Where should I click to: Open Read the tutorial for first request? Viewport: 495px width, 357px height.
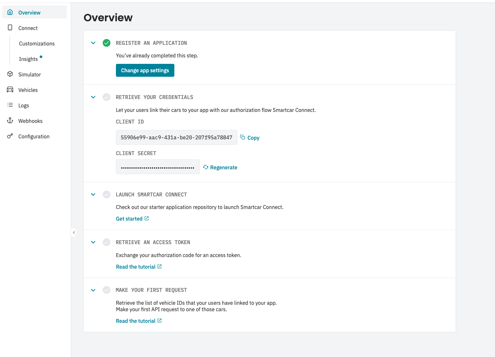coord(139,321)
